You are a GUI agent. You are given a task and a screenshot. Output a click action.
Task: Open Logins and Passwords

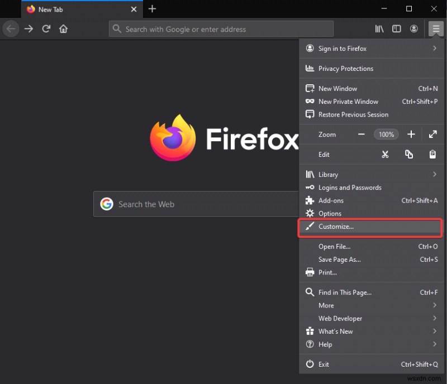[x=350, y=187]
